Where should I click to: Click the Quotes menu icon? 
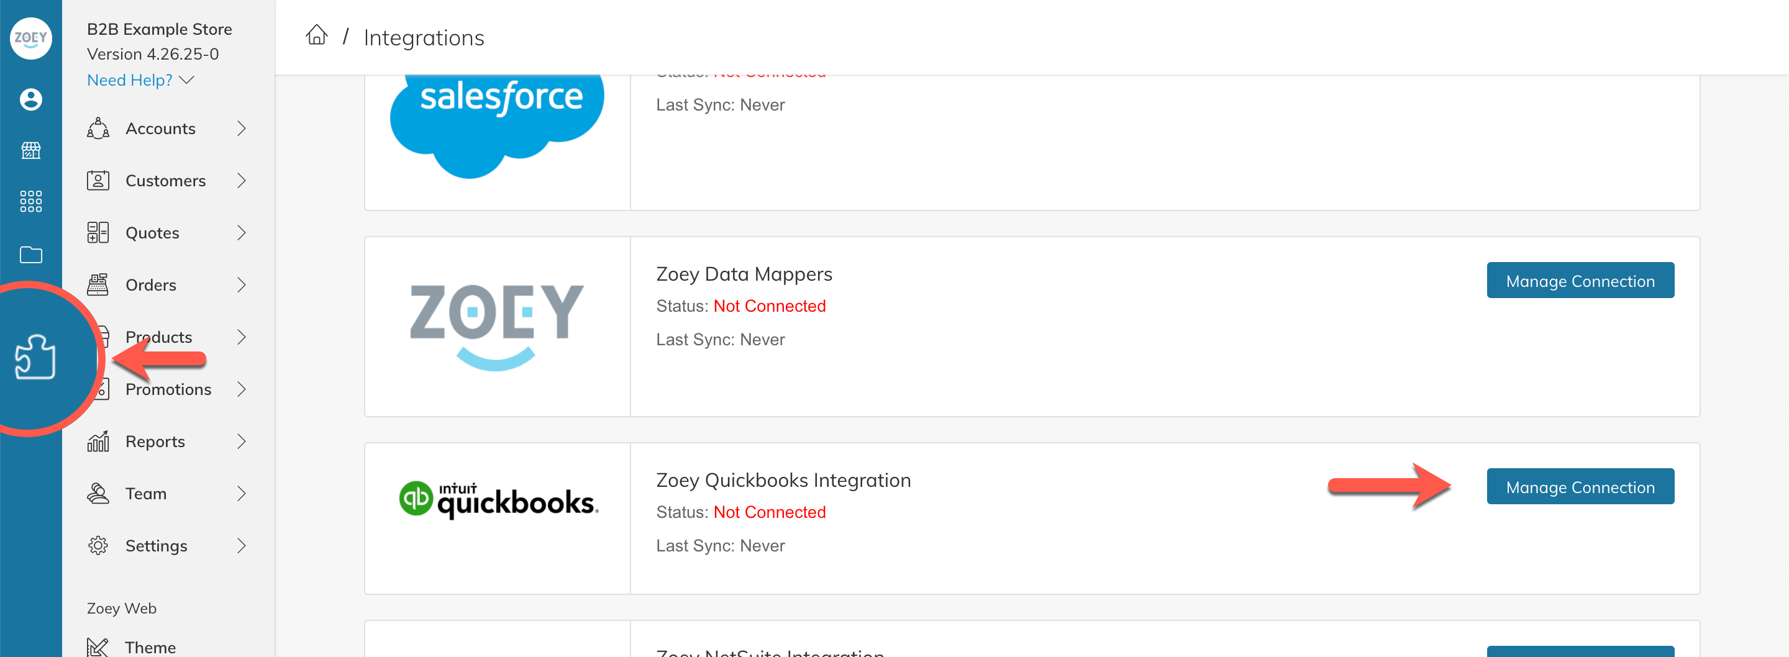[98, 233]
